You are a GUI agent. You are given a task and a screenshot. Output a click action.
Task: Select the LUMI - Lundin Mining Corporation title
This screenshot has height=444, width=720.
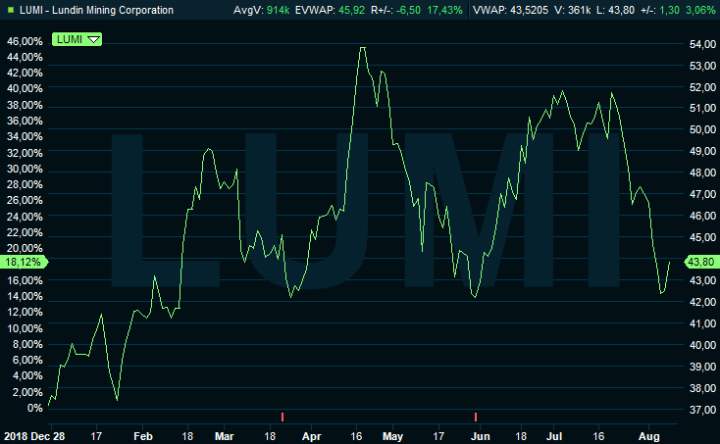pyautogui.click(x=96, y=10)
